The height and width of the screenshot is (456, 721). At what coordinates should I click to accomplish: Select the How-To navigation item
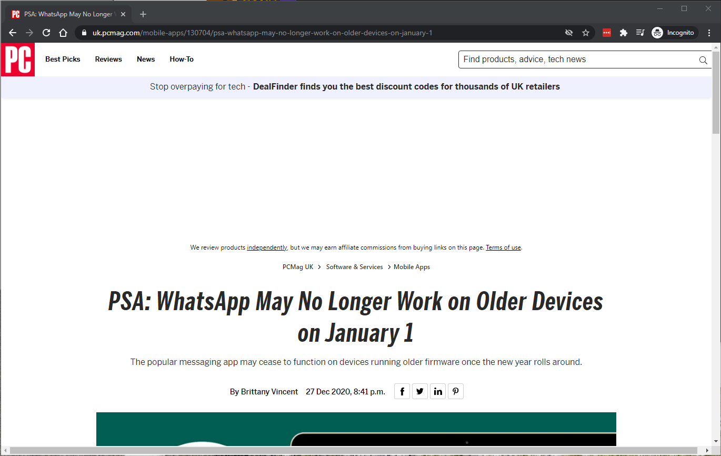tap(182, 60)
